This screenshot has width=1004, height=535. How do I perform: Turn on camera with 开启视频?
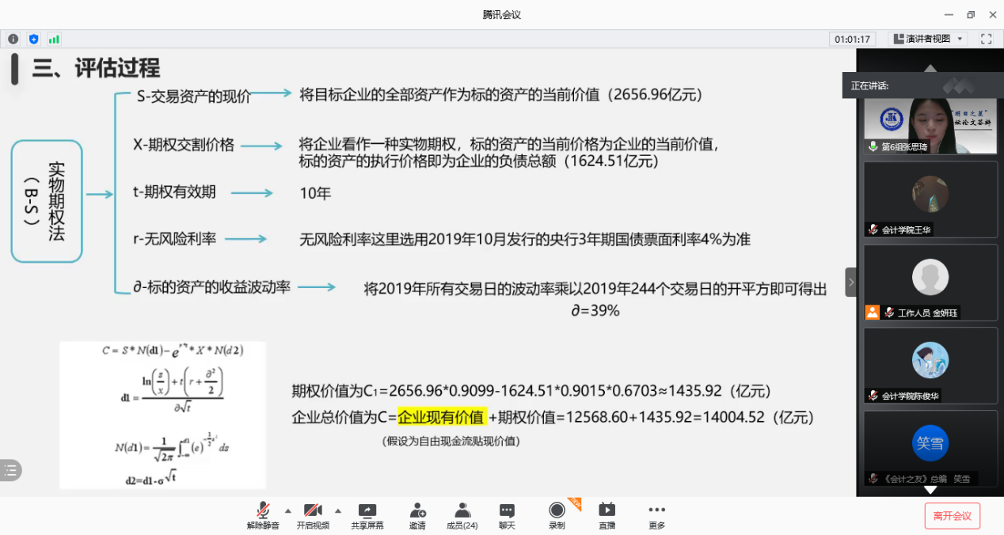pos(313,514)
